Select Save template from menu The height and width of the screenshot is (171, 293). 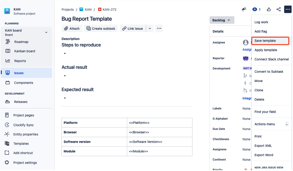(x=265, y=41)
